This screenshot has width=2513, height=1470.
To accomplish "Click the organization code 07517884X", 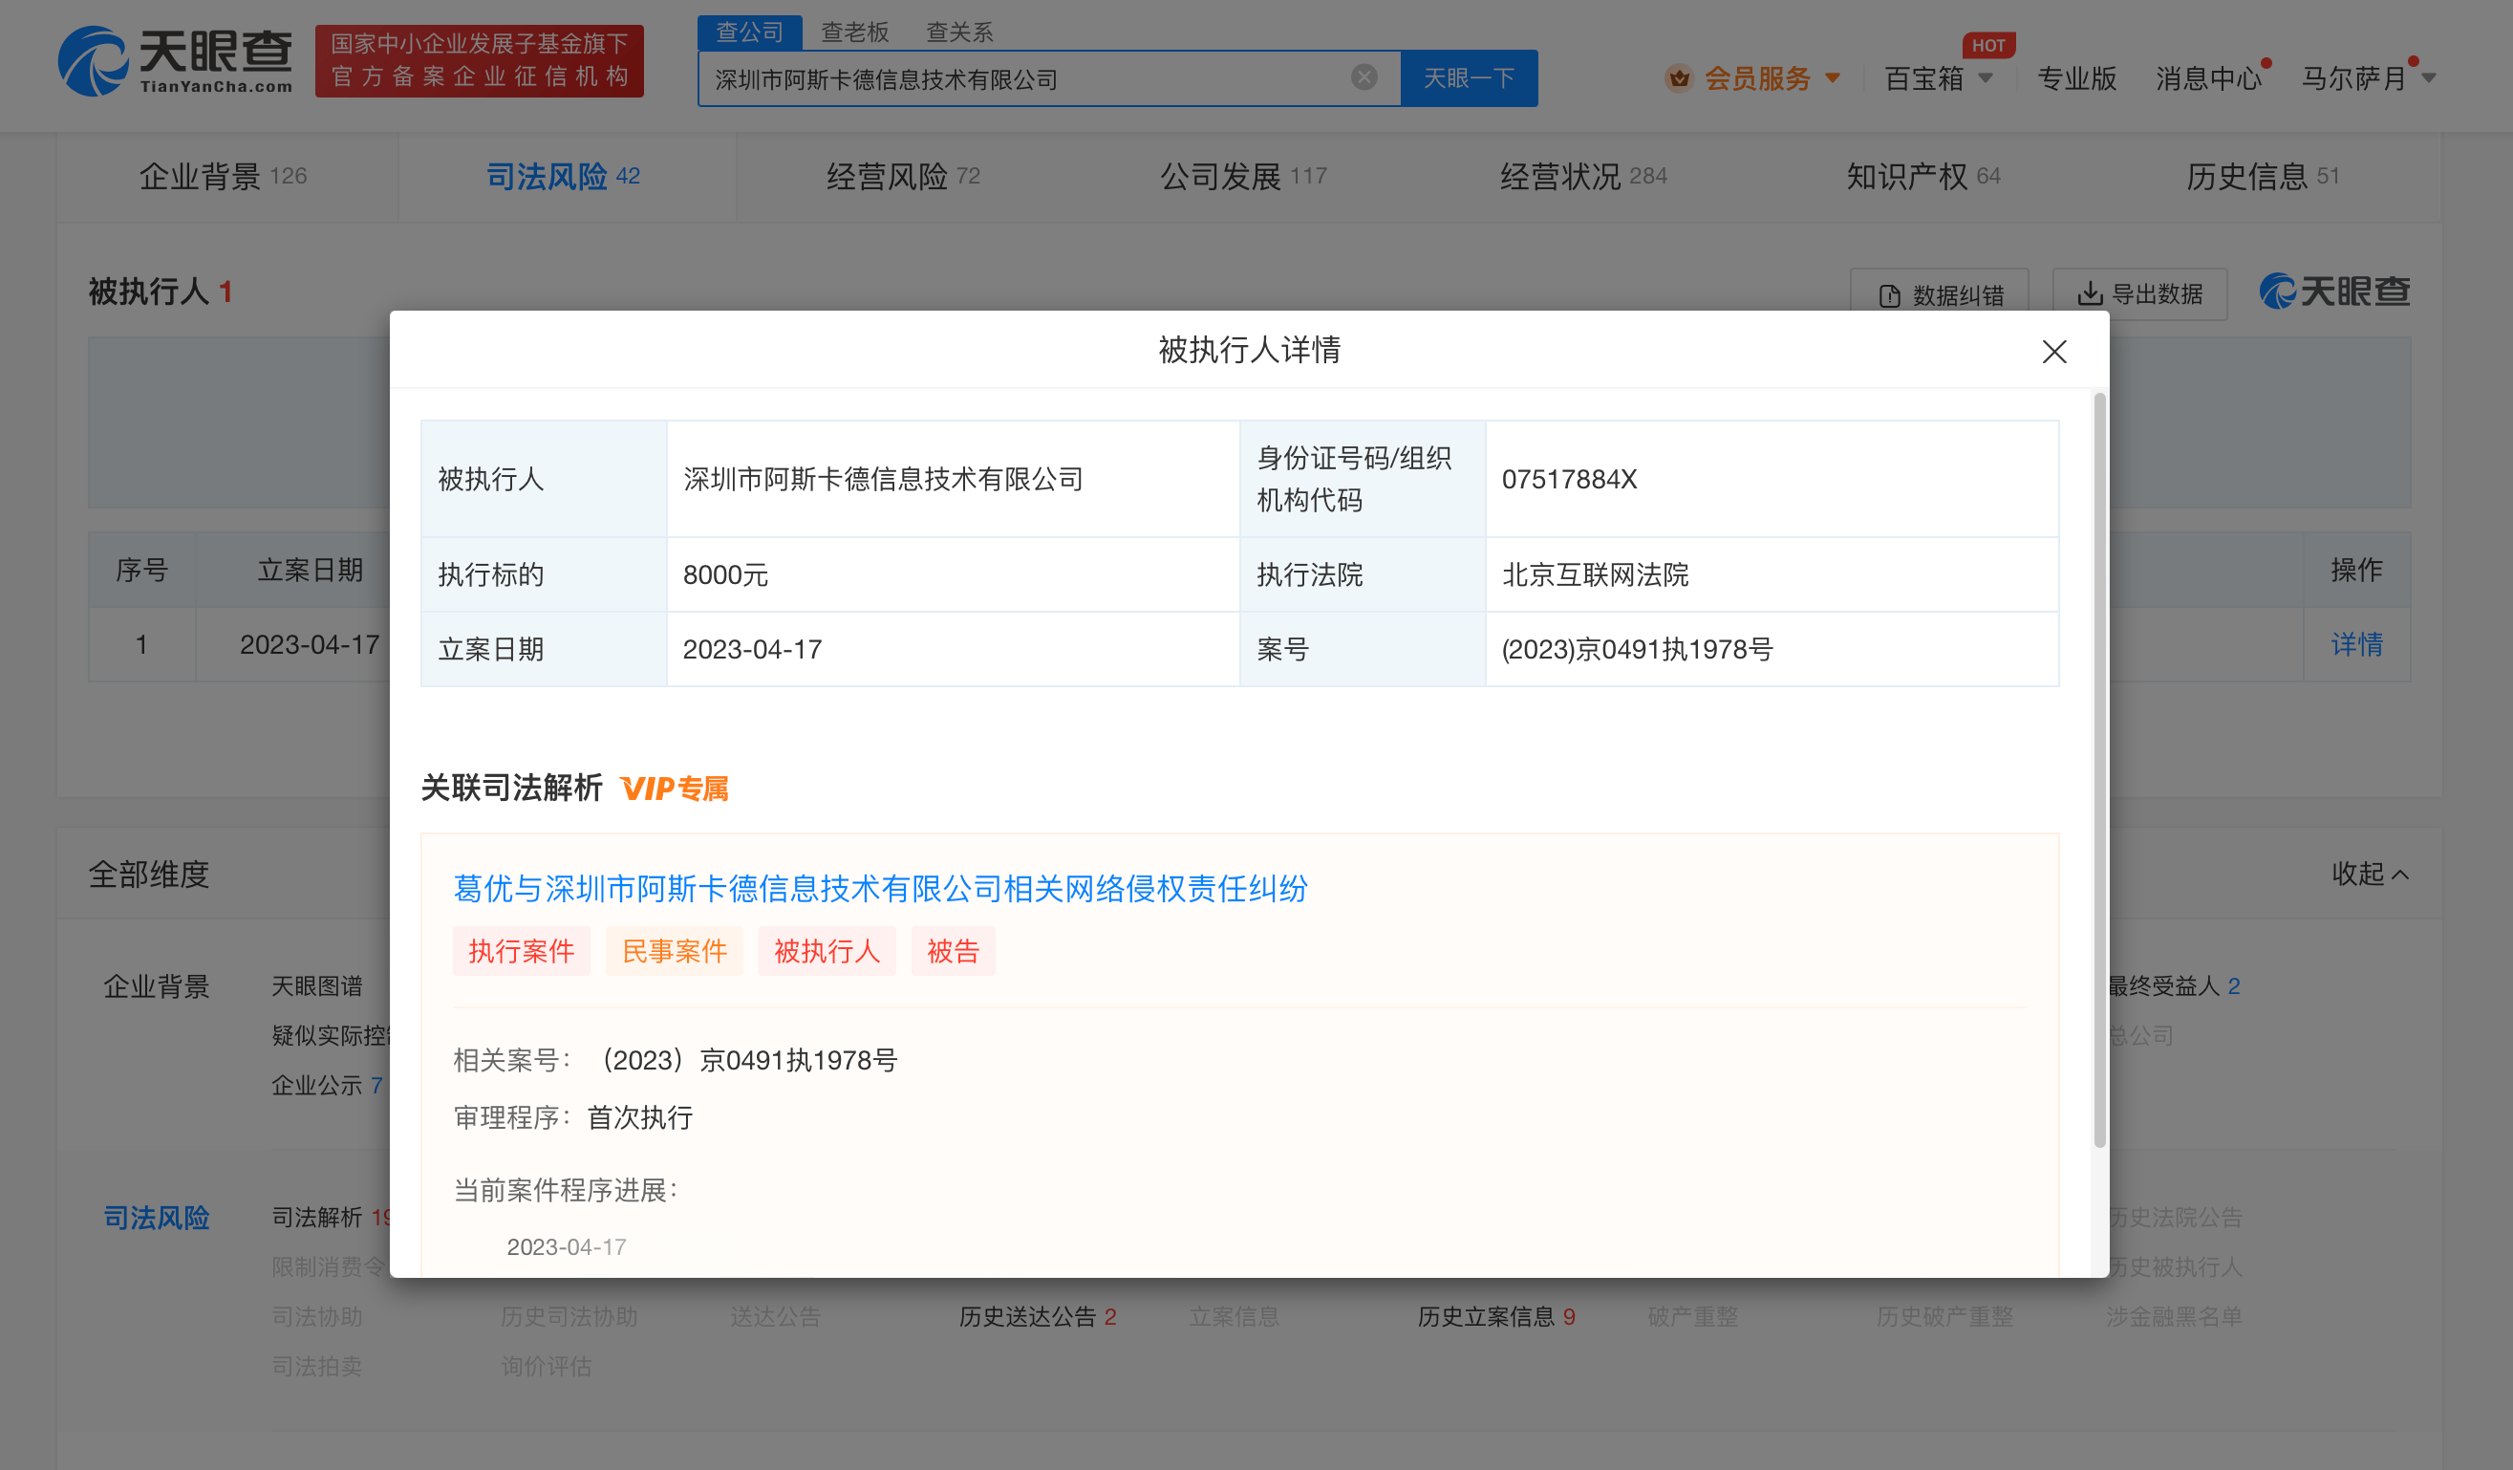I will point(1569,480).
